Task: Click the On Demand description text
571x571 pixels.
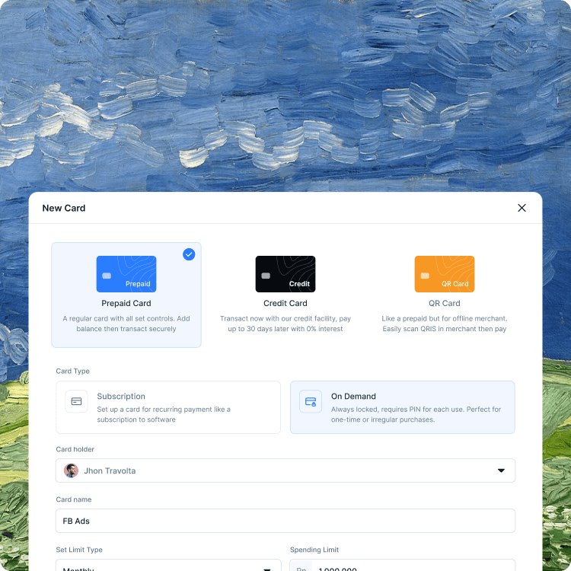Action: pyautogui.click(x=416, y=414)
